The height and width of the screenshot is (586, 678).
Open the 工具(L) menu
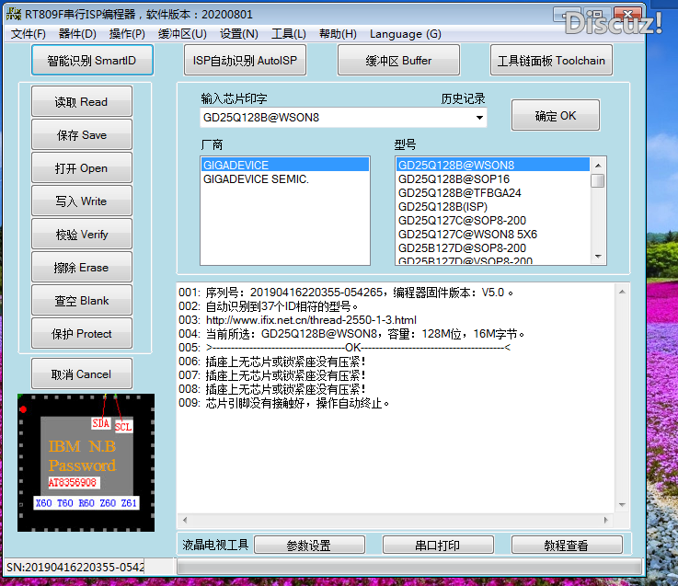click(x=289, y=34)
